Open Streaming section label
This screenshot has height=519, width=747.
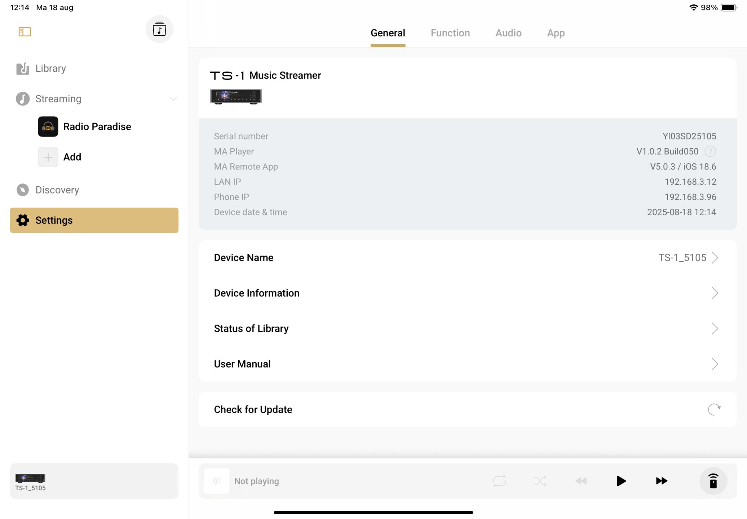(58, 99)
